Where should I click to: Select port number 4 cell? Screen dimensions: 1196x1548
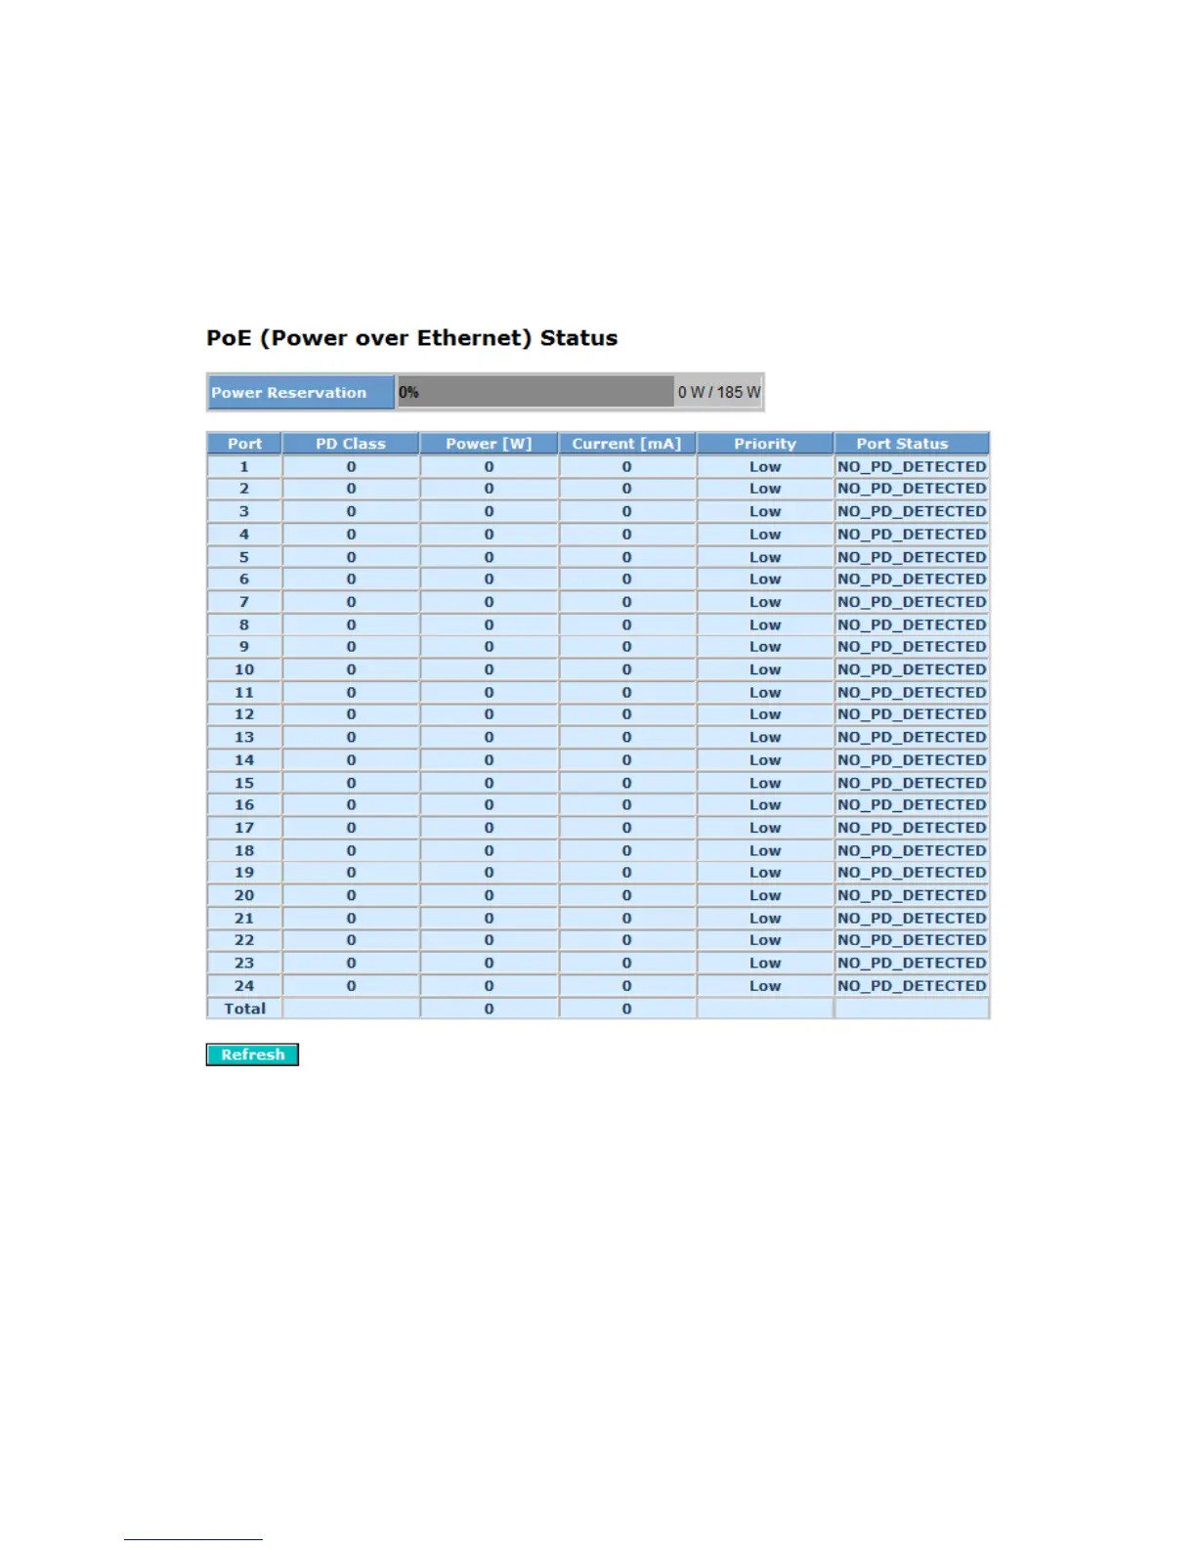(244, 535)
